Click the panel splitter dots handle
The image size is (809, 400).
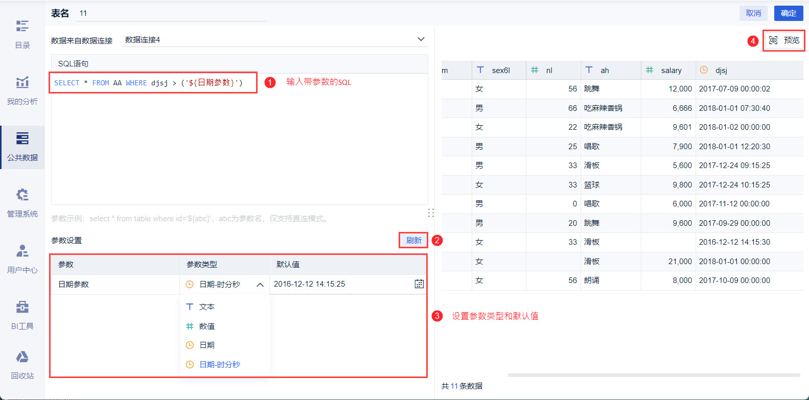pos(431,213)
